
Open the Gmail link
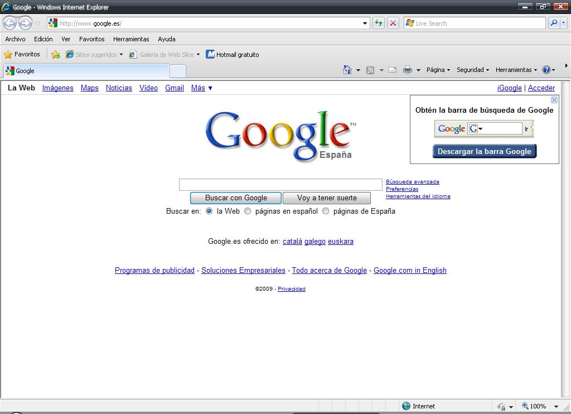(175, 88)
